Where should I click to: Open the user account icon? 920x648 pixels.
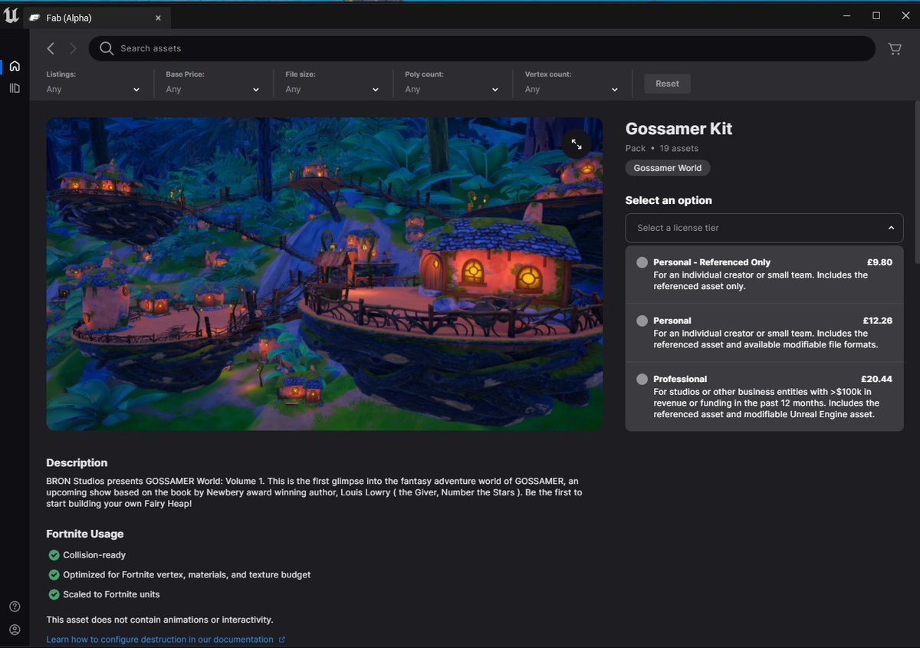[x=15, y=630]
